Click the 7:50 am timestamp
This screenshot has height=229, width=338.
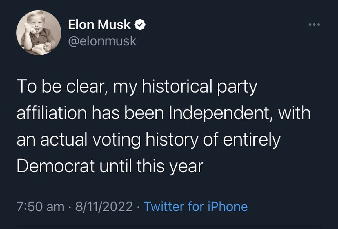pyautogui.click(x=40, y=207)
